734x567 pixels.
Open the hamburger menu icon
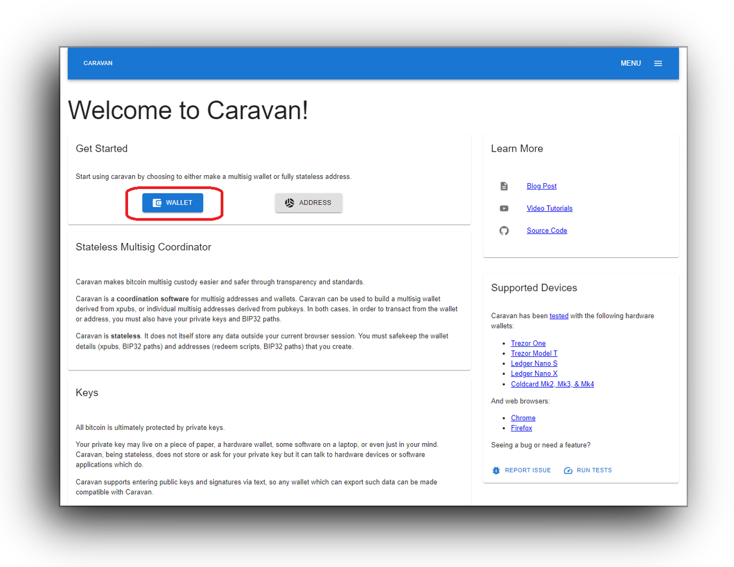(658, 63)
